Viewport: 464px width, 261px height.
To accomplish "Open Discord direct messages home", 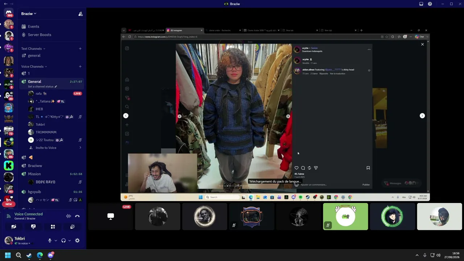I will pyautogui.click(x=9, y=13).
